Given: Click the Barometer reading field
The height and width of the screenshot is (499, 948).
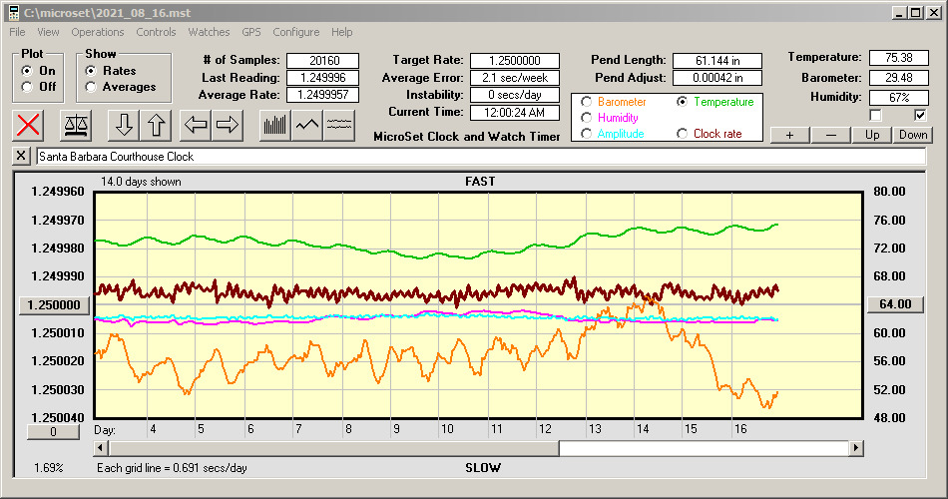Looking at the screenshot, I should pyautogui.click(x=898, y=78).
